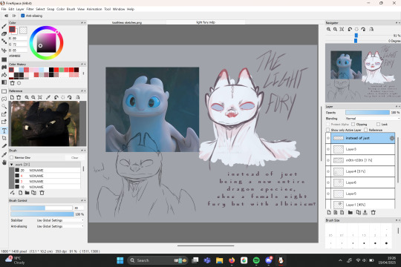Delete the selected layer
This screenshot has height=267, width=401.
tap(374, 212)
